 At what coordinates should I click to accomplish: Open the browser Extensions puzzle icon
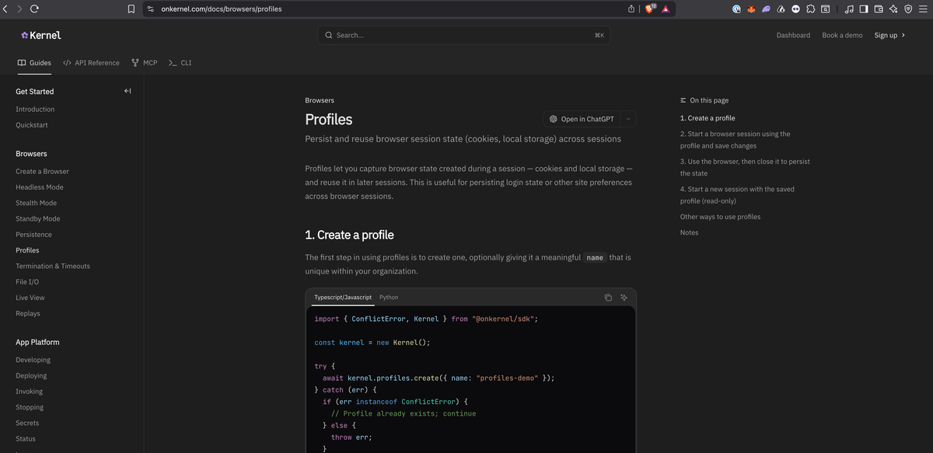click(x=810, y=9)
